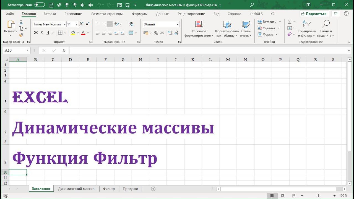Open the Формат cells dropdown
The image size is (354, 199).
pos(267,34)
